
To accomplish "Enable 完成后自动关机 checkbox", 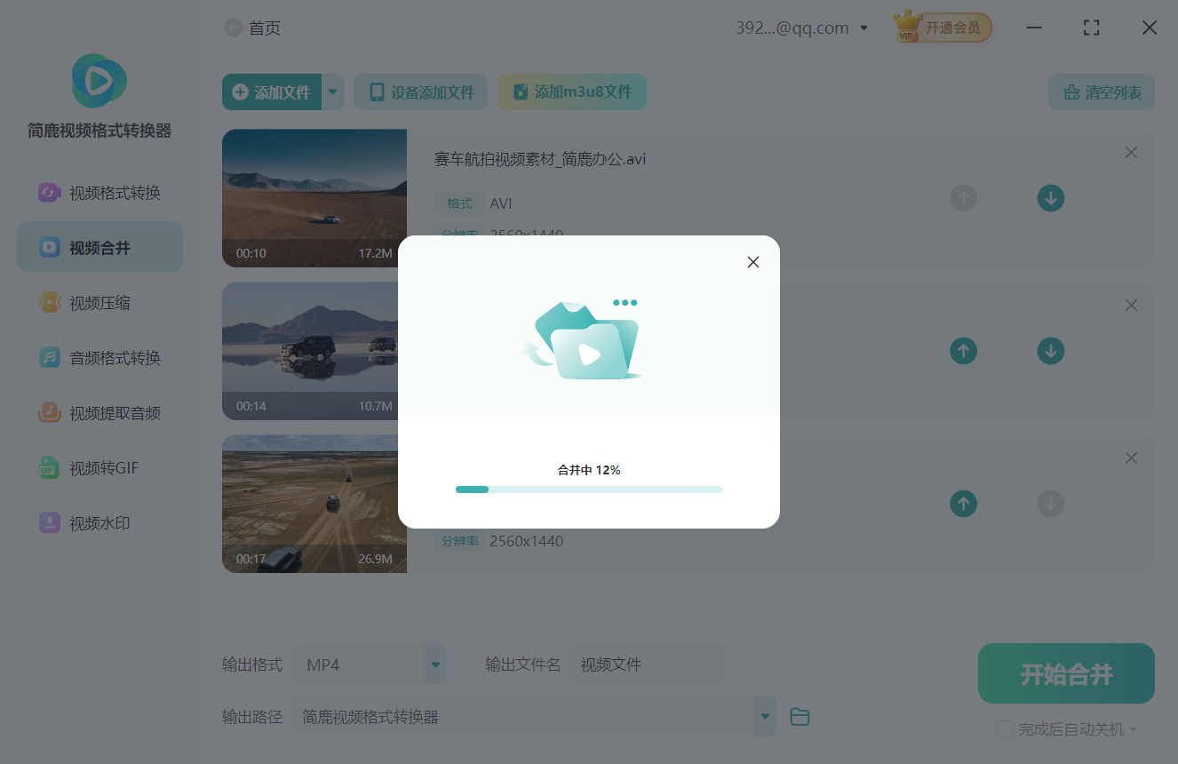I will coord(1005,729).
